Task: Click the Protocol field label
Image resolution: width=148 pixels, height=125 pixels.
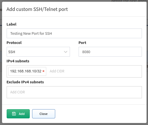Action: click(x=14, y=43)
